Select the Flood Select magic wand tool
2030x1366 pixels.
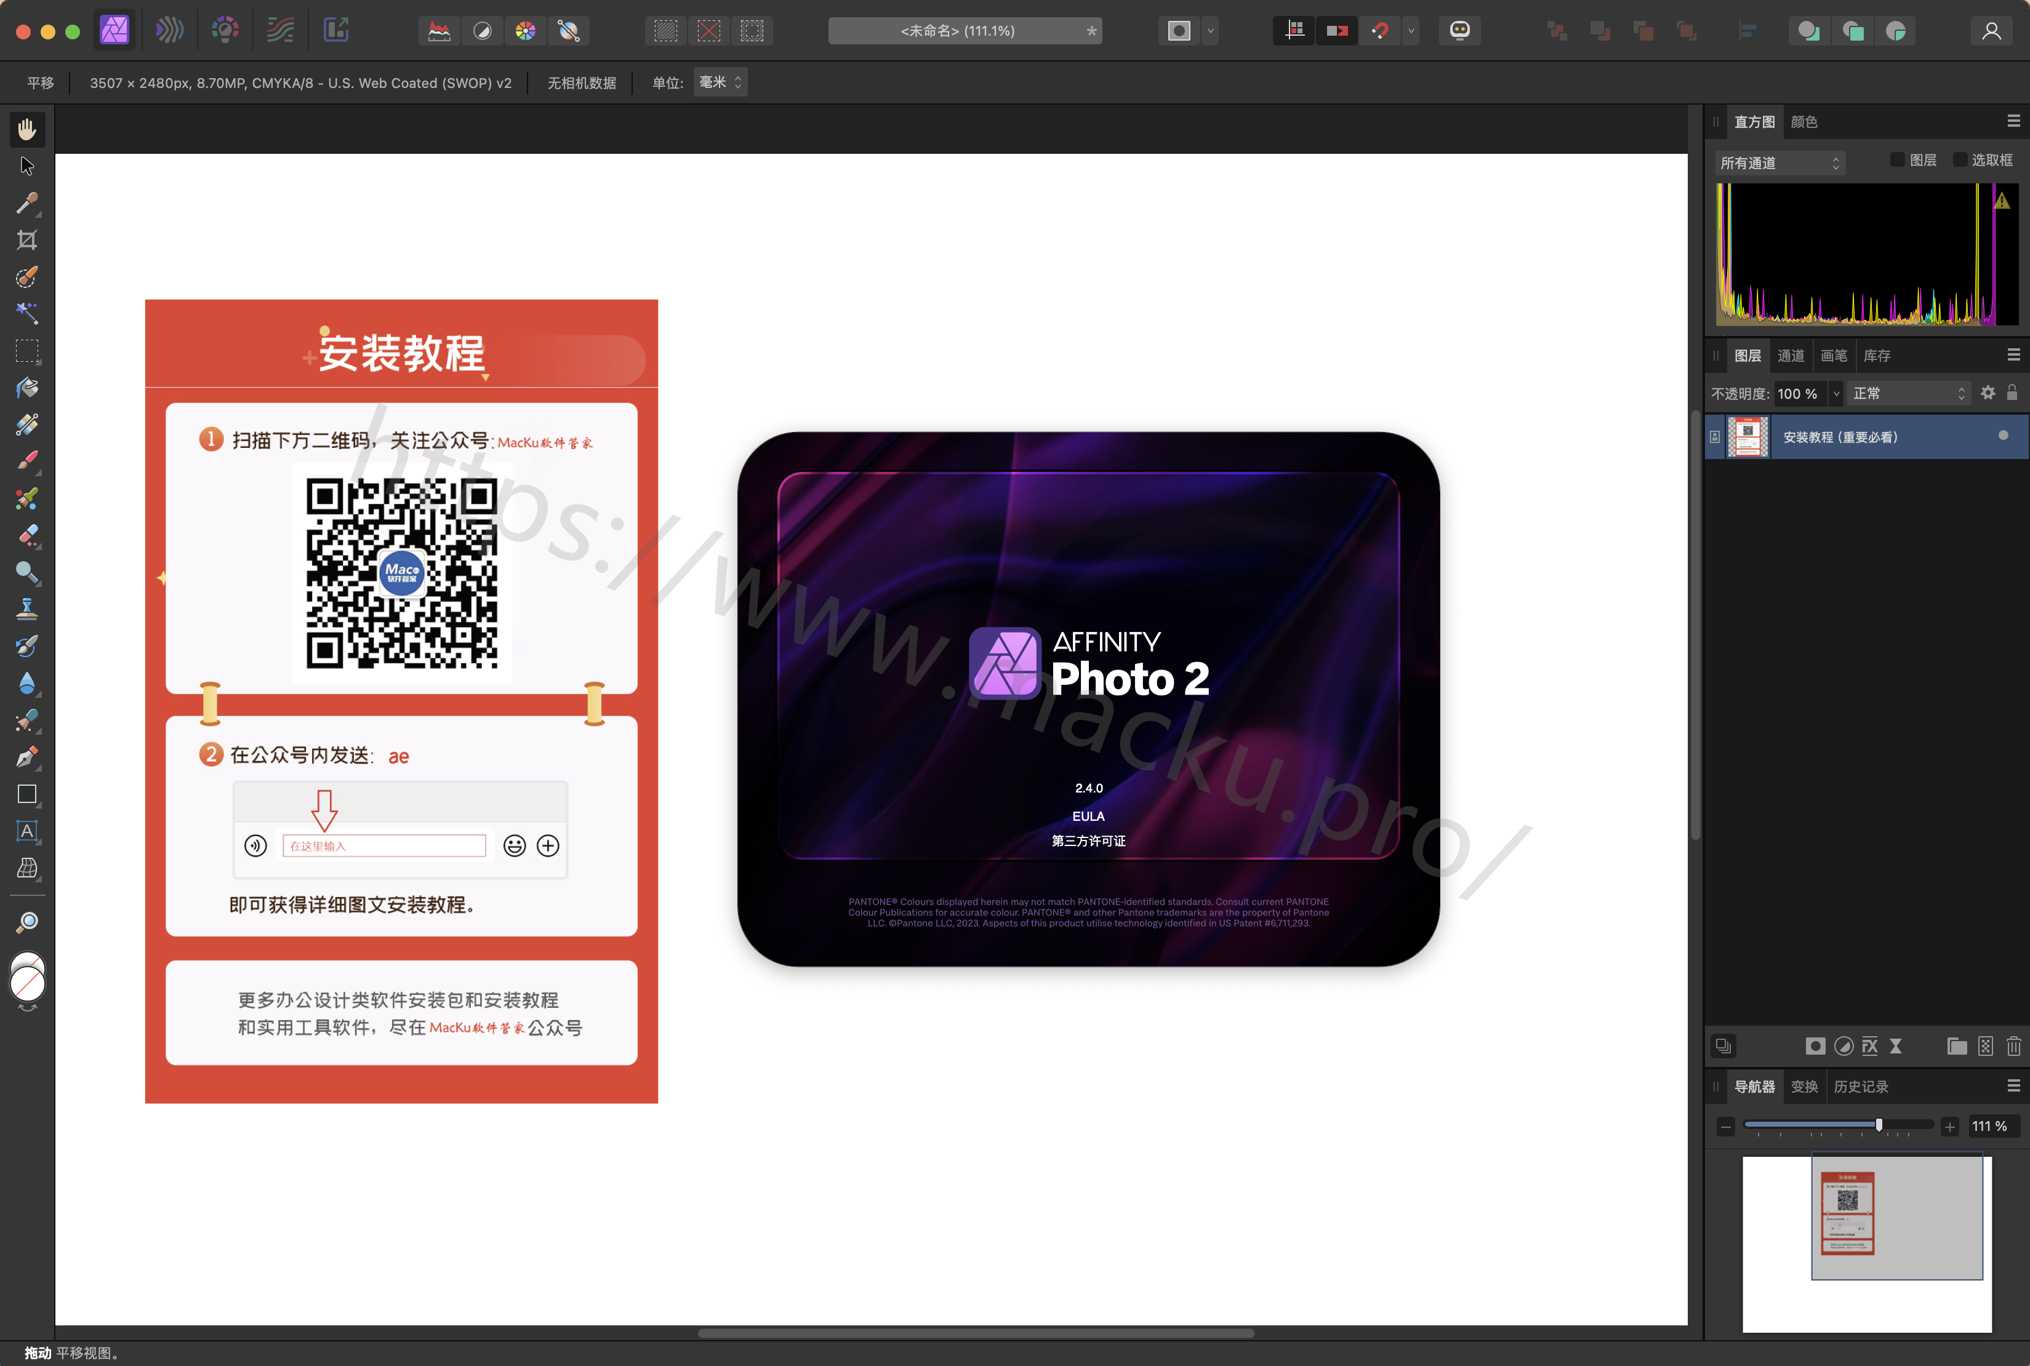coord(27,313)
